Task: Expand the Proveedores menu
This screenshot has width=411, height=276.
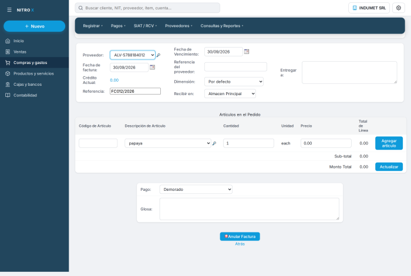Action: [x=178, y=26]
